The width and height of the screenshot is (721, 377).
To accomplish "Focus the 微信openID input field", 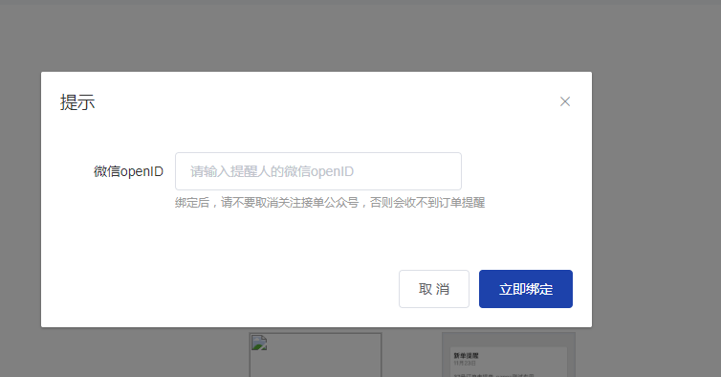I will tap(318, 171).
